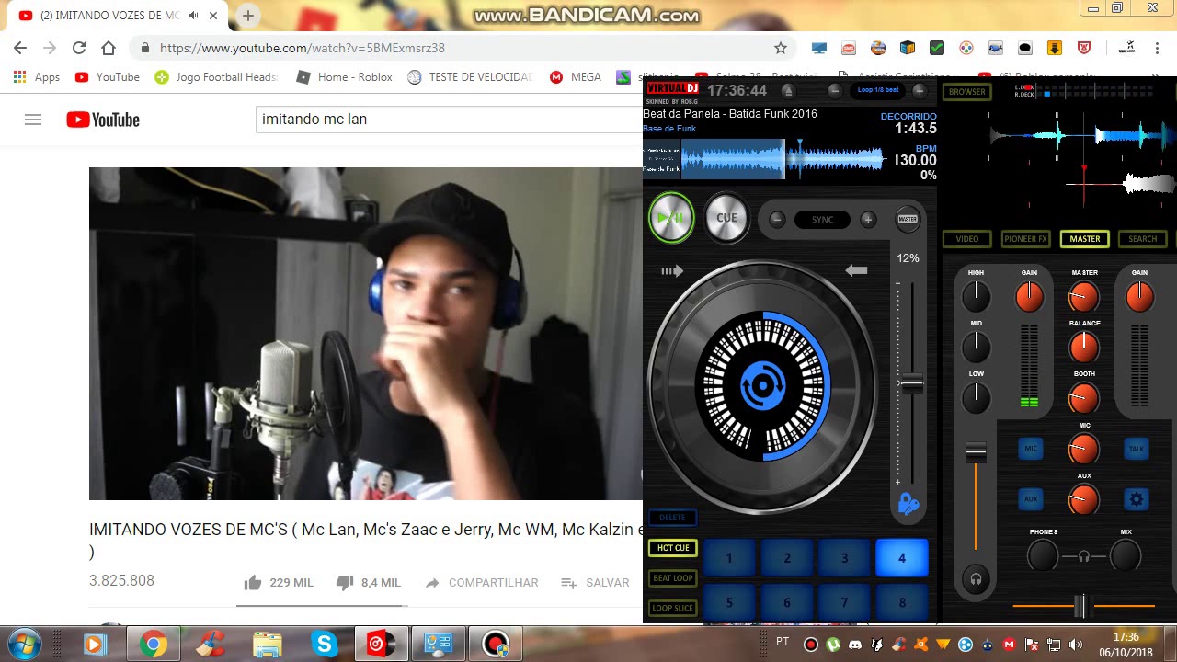This screenshot has height=662, width=1177.
Task: Click the SYNC button
Action: click(x=822, y=220)
